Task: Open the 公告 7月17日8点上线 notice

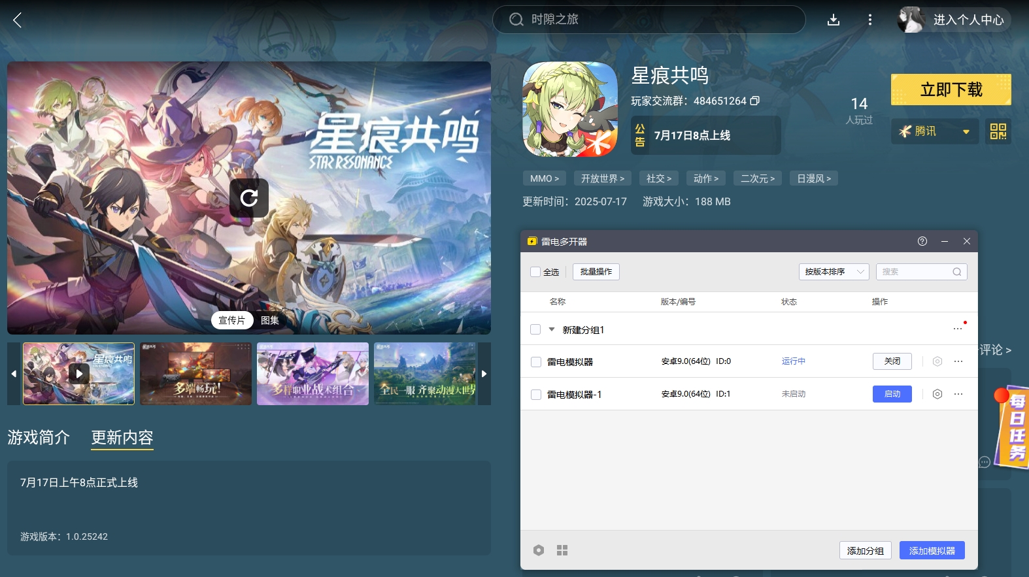Action: click(x=706, y=135)
